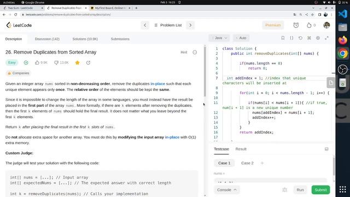This screenshot has height=197, width=350.
Task: Select Case 1 testcase
Action: pyautogui.click(x=224, y=163)
